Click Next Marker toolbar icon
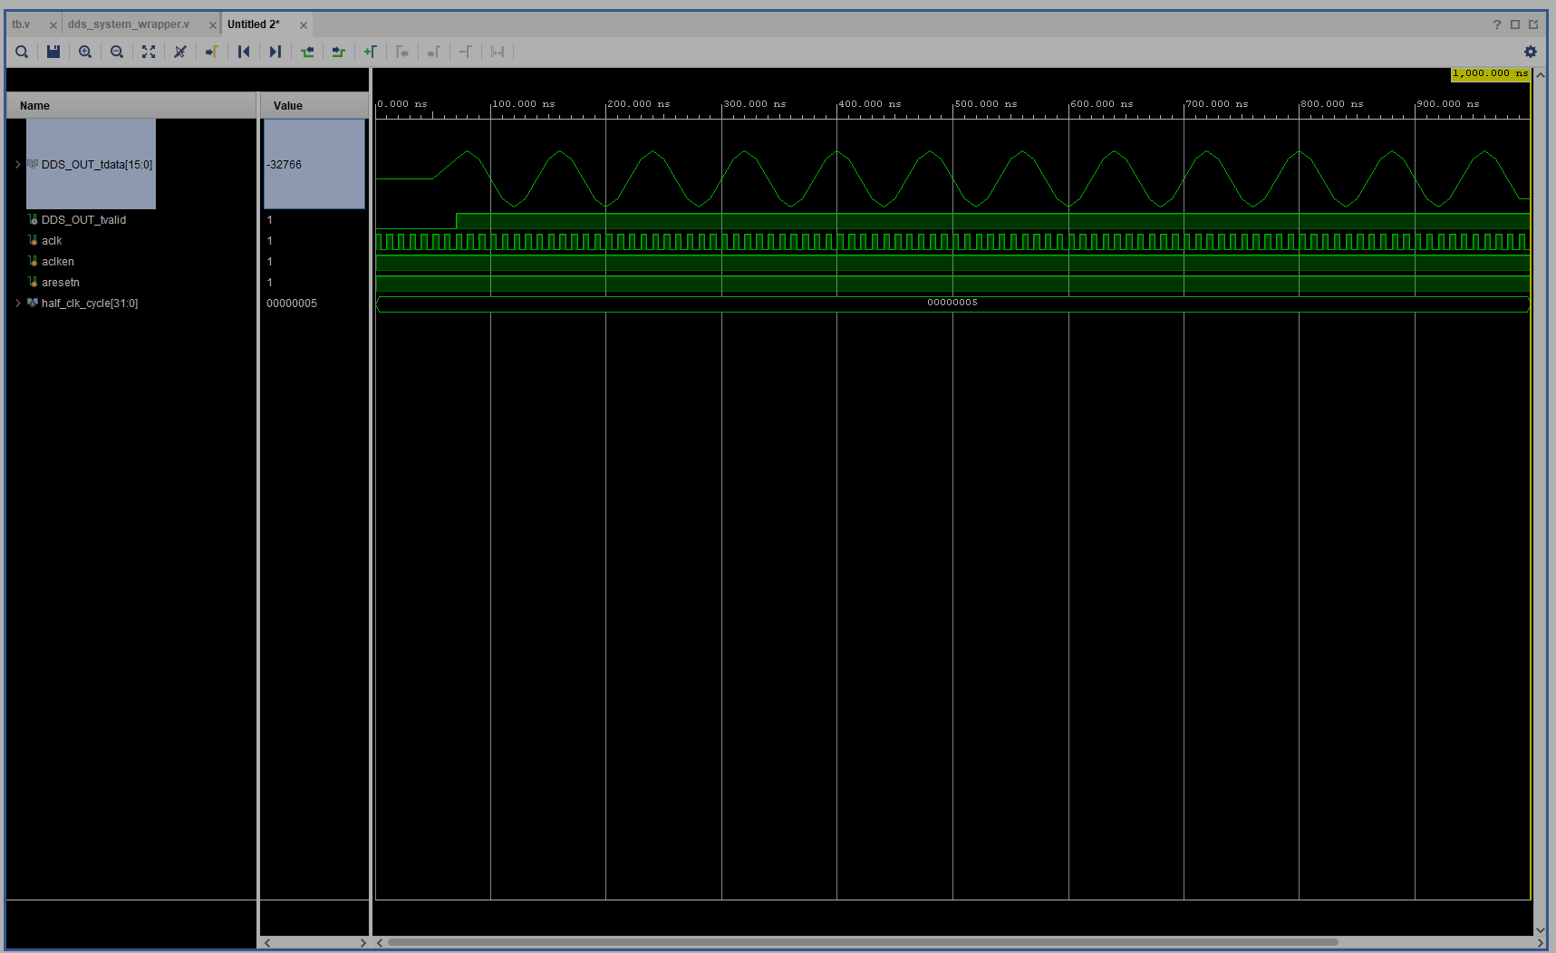 pos(434,52)
